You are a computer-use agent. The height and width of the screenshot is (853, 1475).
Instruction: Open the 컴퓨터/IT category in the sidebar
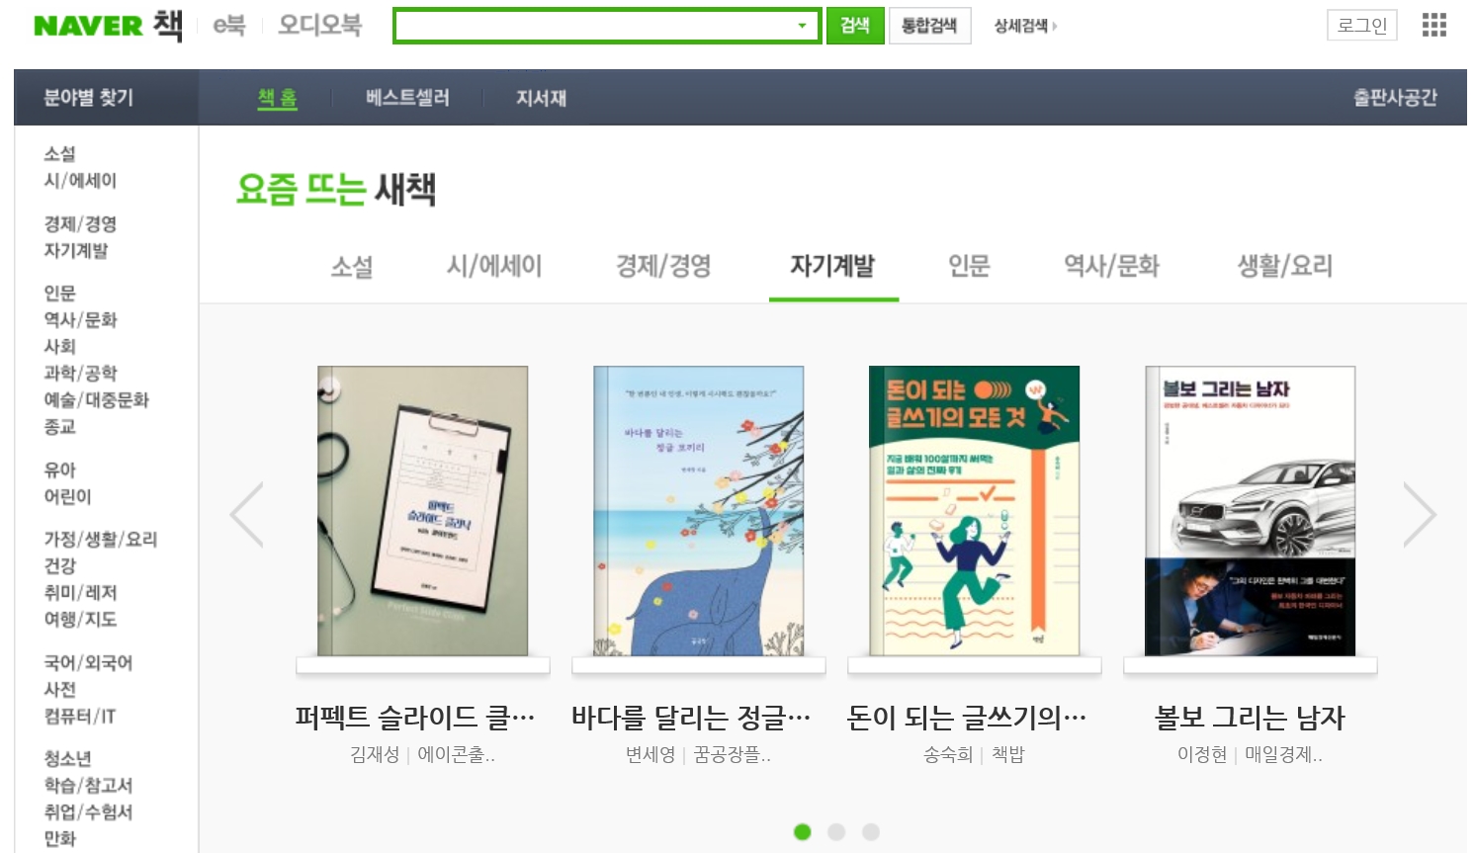[79, 716]
